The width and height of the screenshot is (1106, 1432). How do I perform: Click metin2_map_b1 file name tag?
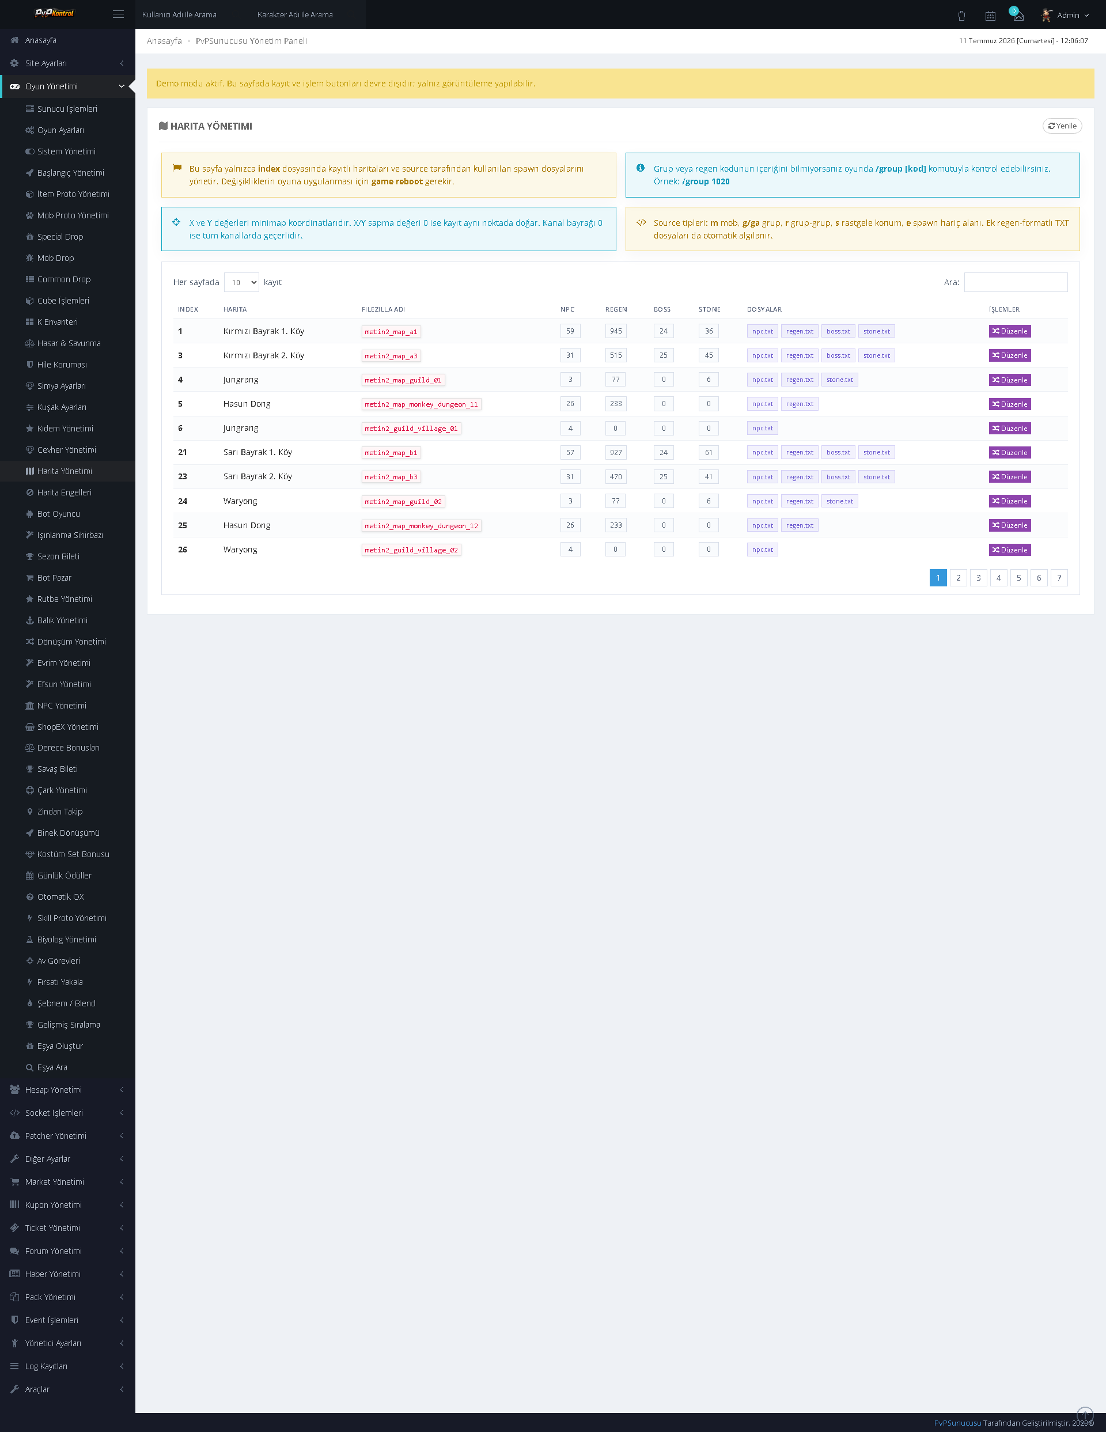pos(391,453)
